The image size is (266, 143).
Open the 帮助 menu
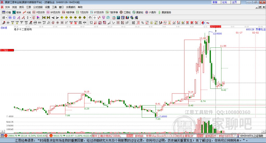click(80, 7)
